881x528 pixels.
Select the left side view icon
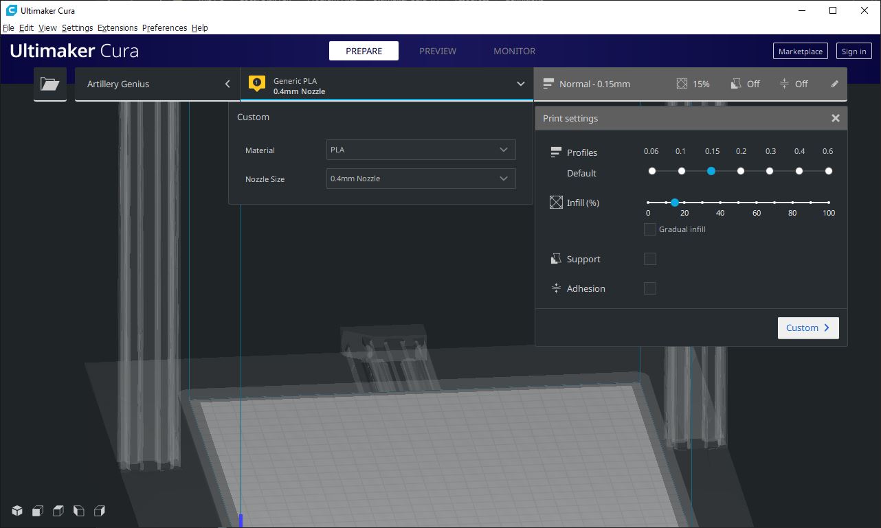tap(79, 511)
